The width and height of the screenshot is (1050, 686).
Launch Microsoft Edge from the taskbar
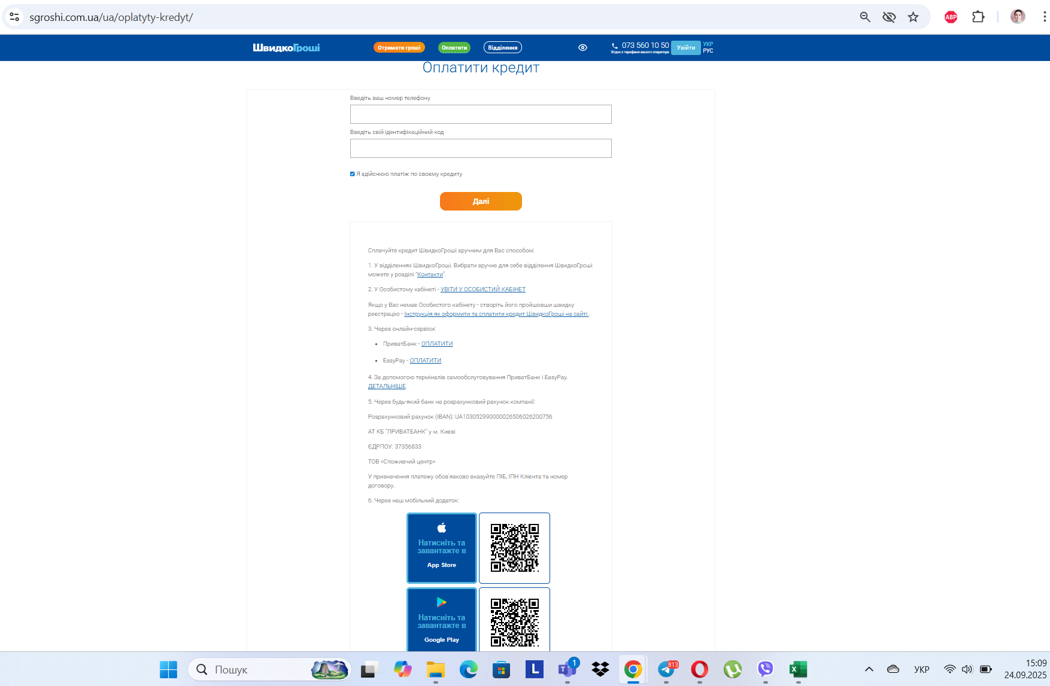pyautogui.click(x=468, y=669)
